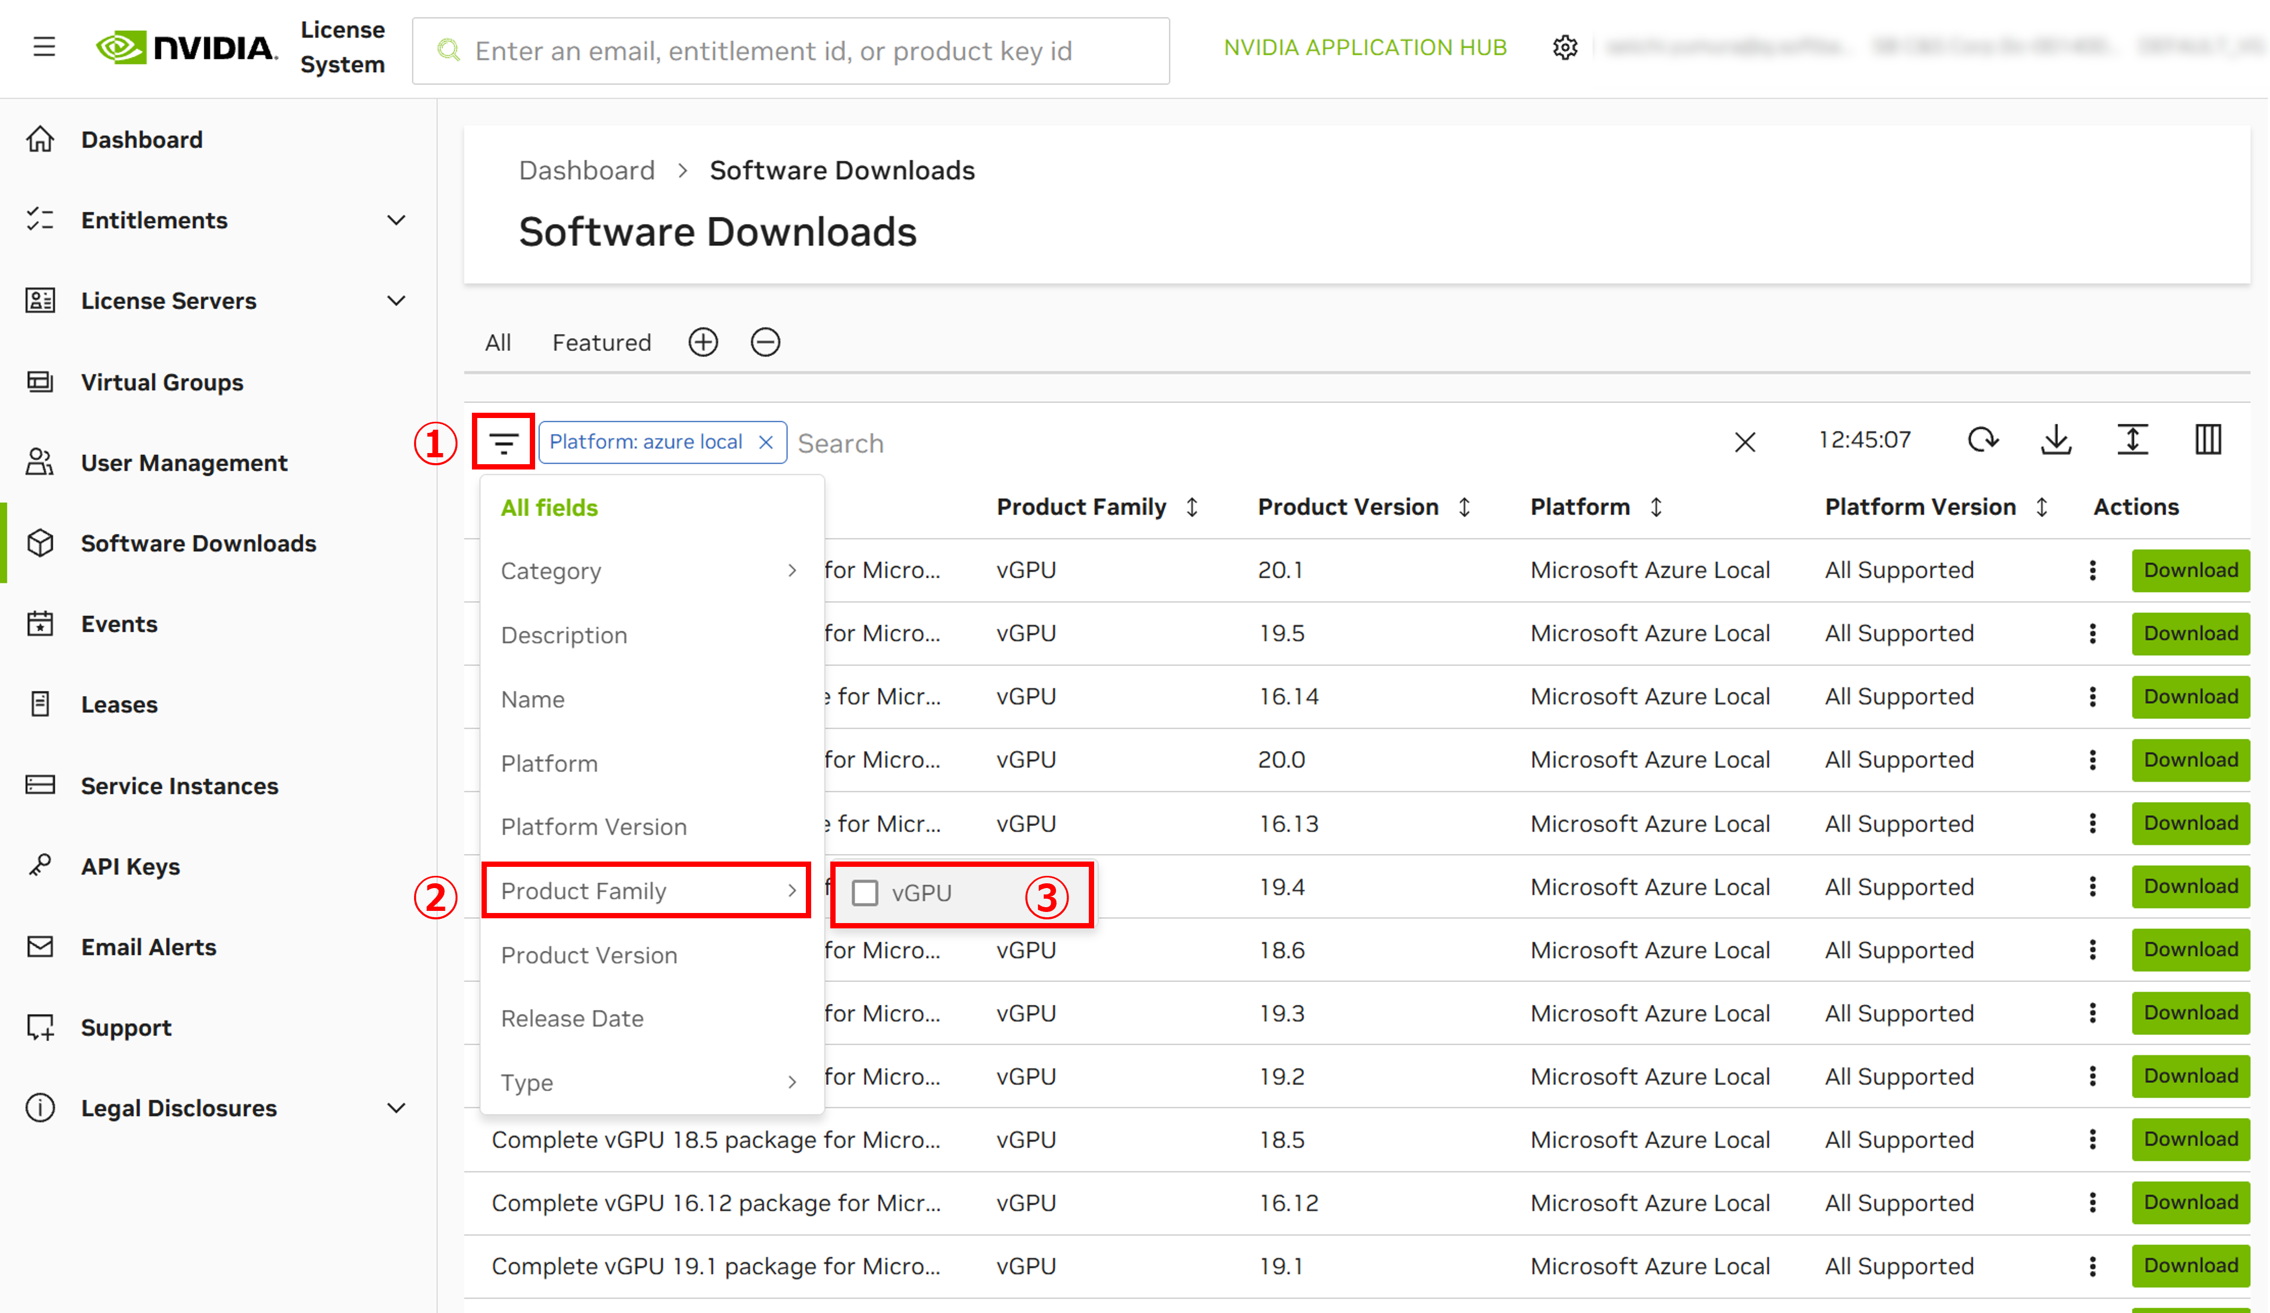Download the vGPU 20.1 package
The image size is (2270, 1313).
(2190, 570)
